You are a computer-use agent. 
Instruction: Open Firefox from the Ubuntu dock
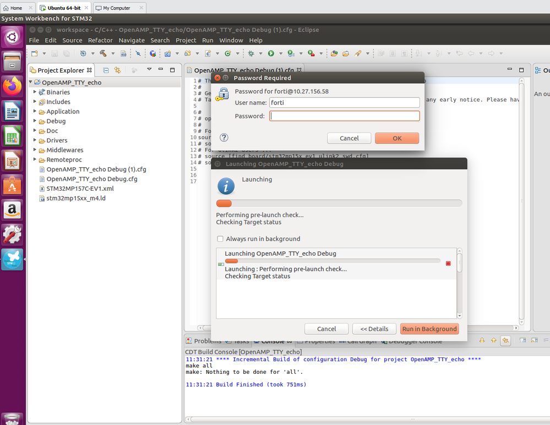(12, 86)
